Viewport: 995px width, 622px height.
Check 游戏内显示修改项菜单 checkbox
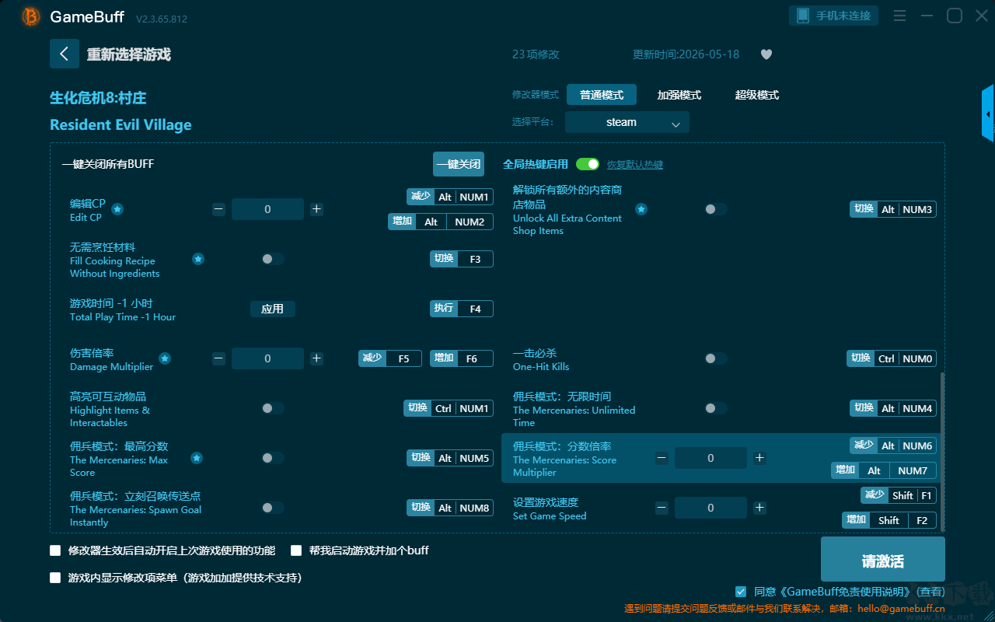55,578
